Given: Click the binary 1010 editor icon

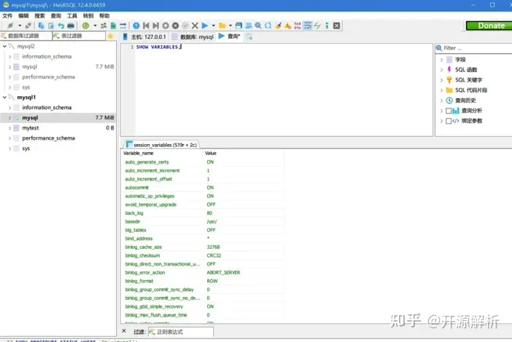Looking at the screenshot, I should 298,25.
